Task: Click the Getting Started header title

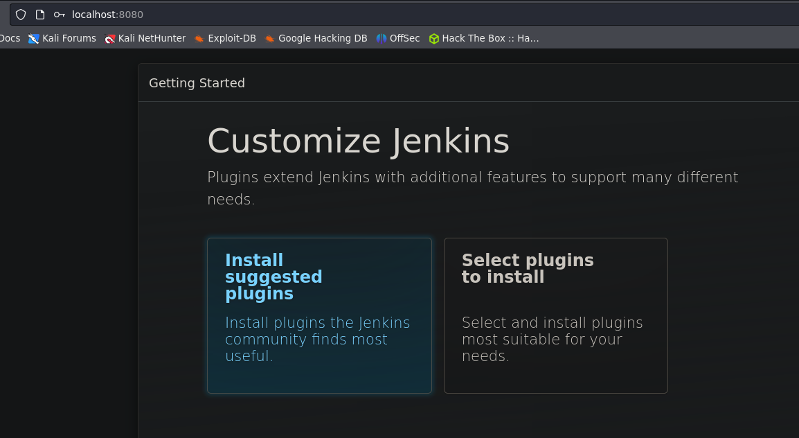Action: 197,83
